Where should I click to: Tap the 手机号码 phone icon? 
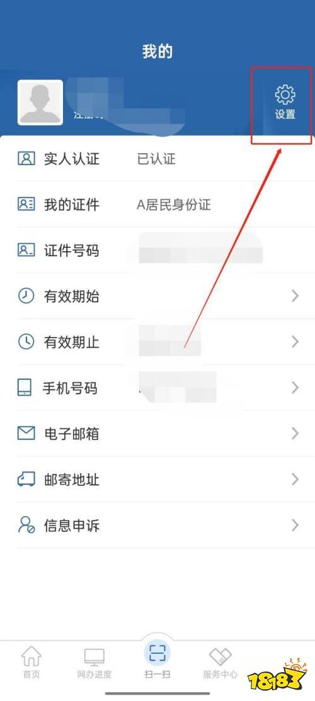[25, 387]
